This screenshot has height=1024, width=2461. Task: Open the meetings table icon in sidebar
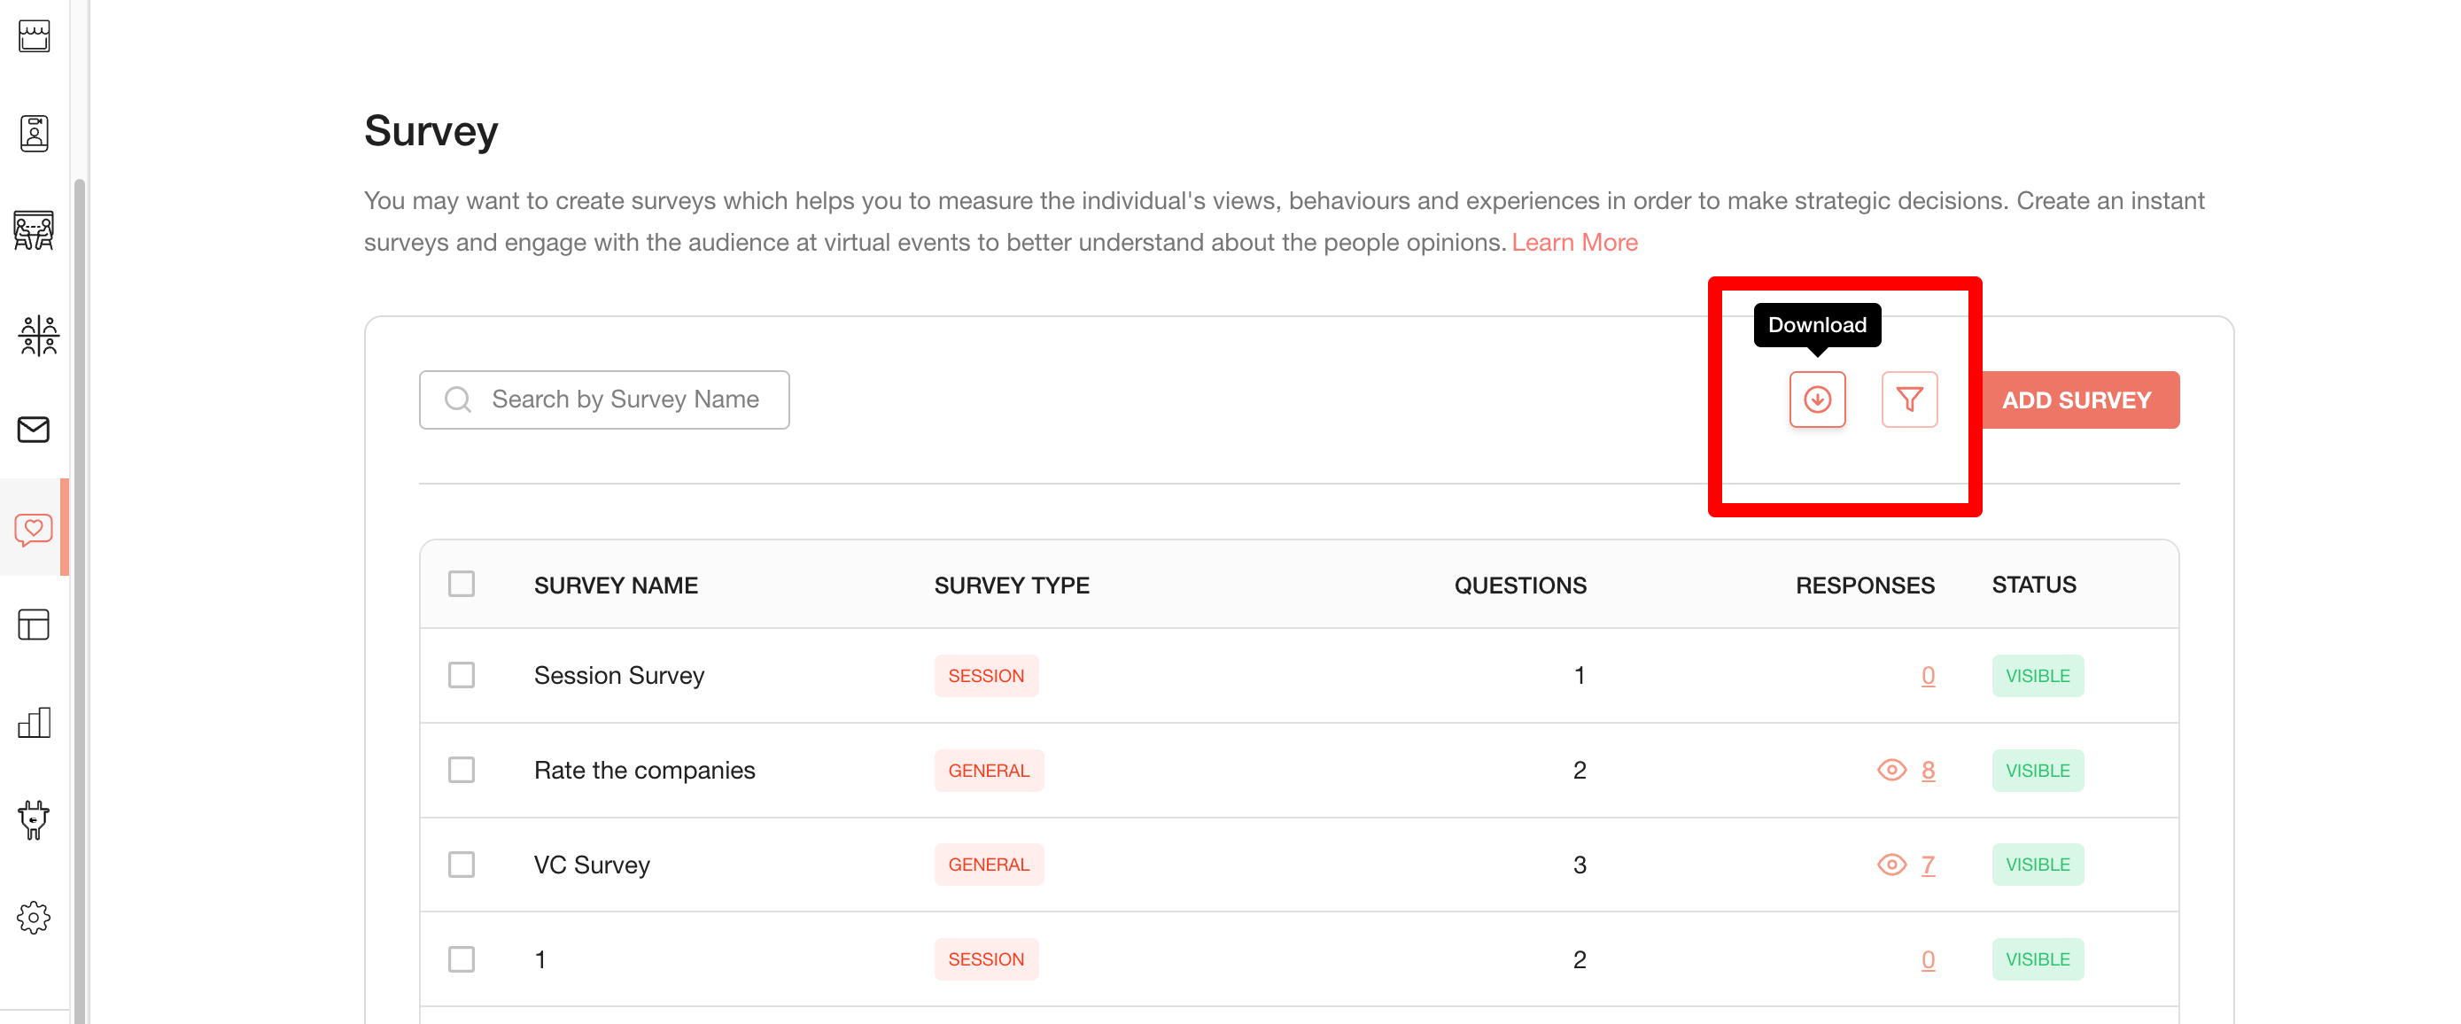pyautogui.click(x=35, y=230)
